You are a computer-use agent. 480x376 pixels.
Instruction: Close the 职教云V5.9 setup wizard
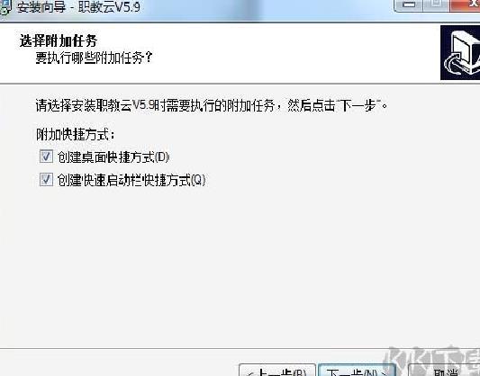(466, 4)
